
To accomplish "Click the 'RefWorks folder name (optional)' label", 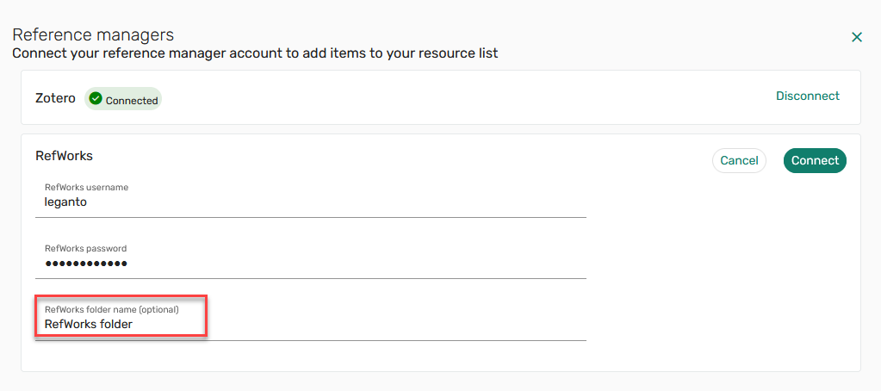I will [x=111, y=309].
